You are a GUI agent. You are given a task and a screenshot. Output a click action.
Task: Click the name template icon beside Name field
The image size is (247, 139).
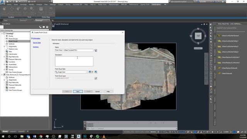coord(96,51)
